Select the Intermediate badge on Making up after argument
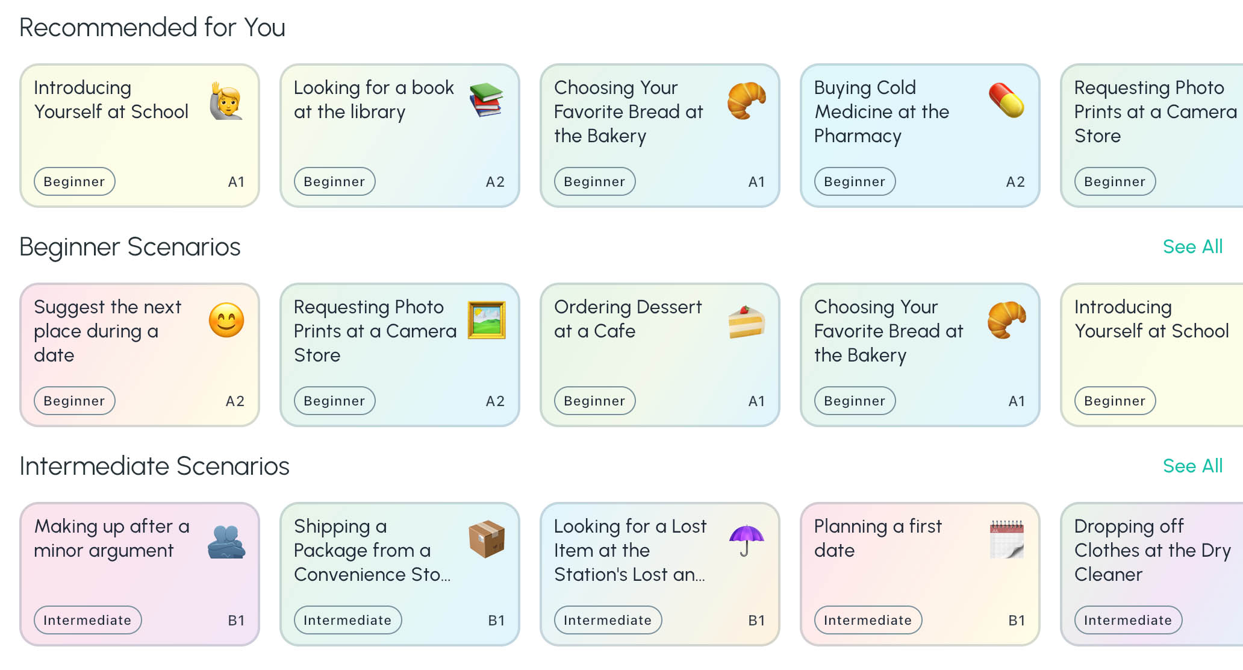 [87, 620]
